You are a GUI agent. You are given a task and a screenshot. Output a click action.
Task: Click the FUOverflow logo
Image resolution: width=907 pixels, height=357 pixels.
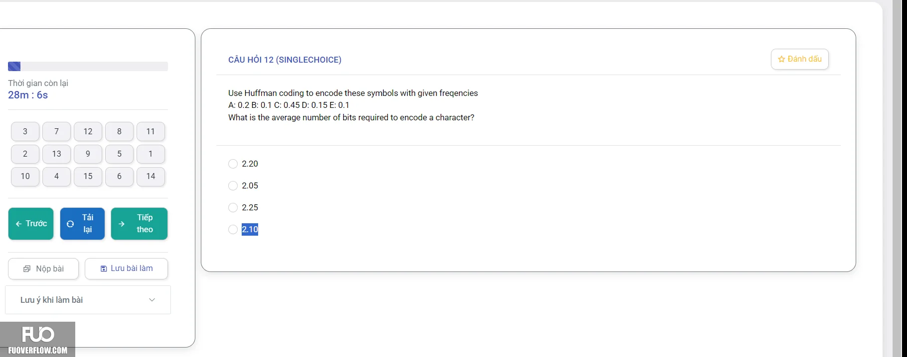[x=38, y=340]
